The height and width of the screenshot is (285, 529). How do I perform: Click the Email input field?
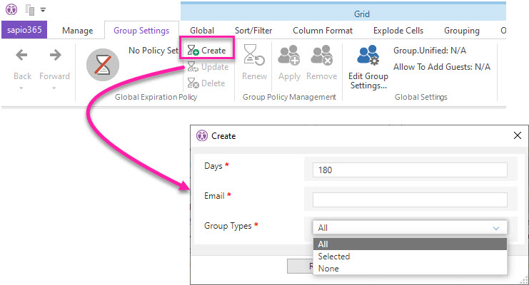coord(409,199)
